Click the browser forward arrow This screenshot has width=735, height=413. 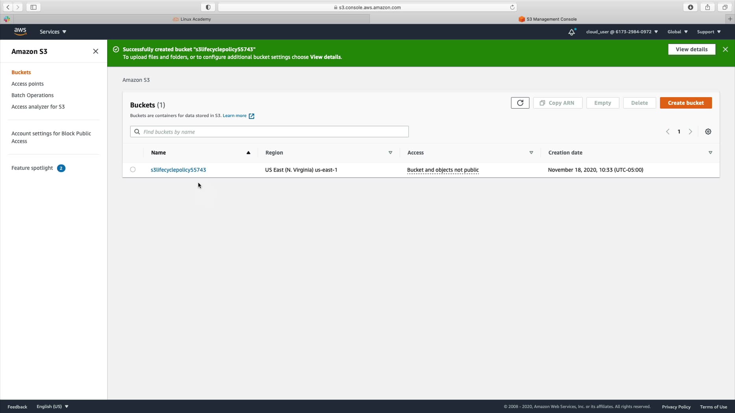(18, 7)
